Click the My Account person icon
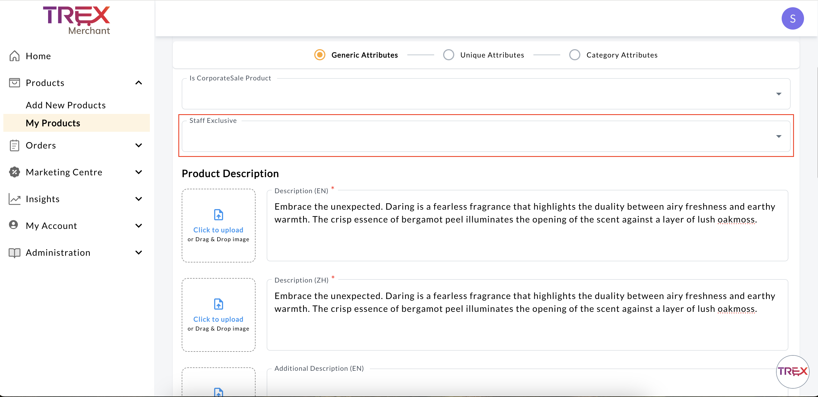This screenshot has height=397, width=818. [14, 225]
